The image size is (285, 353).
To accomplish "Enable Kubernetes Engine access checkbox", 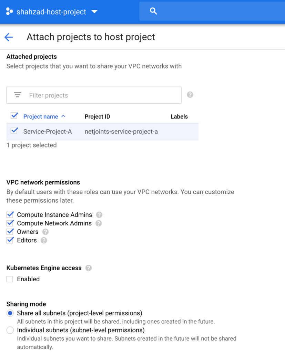I will [x=10, y=279].
